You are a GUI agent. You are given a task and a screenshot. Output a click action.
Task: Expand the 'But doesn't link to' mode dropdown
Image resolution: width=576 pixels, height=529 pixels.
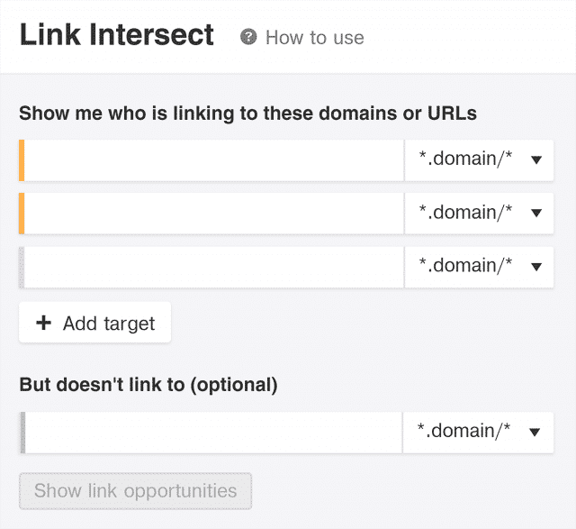point(478,433)
